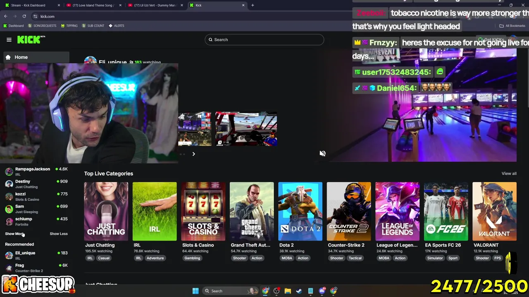Open the Slots & Casino category thumbnail
Screen dimensions: 529x297
(x=203, y=211)
